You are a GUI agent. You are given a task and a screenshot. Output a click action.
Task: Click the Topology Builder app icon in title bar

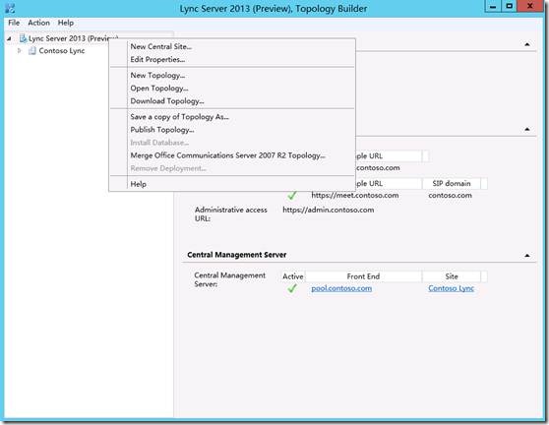(10, 8)
